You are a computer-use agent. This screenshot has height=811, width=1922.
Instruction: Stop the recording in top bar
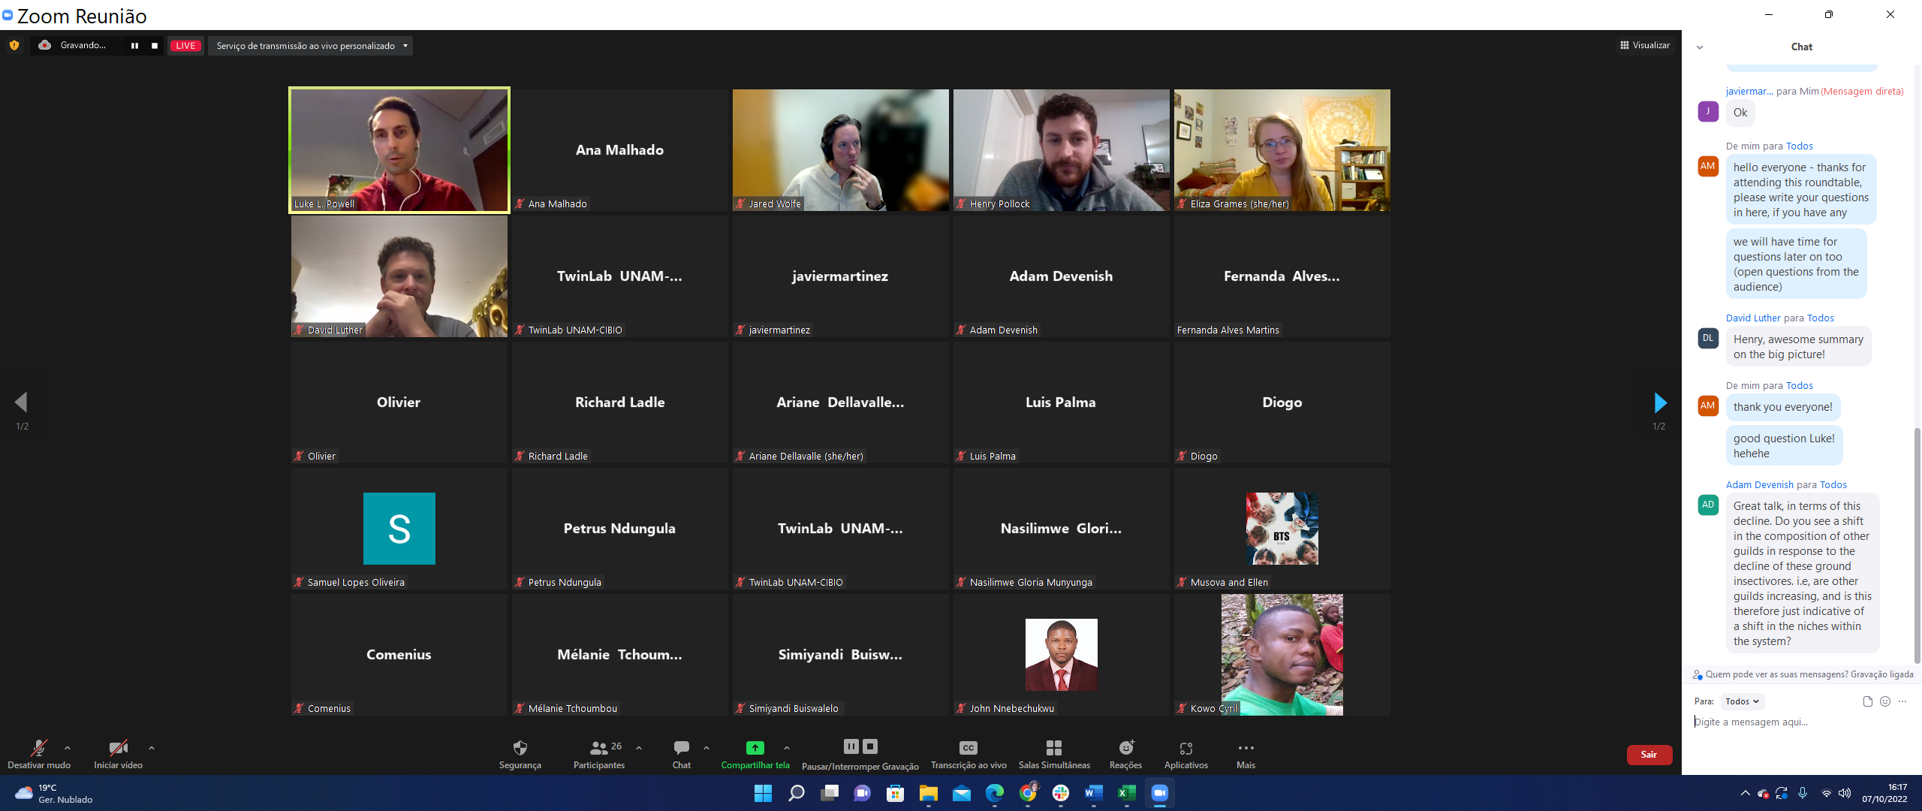155,46
